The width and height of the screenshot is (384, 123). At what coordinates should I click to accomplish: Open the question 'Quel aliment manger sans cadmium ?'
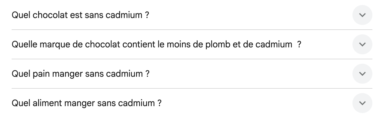click(87, 103)
